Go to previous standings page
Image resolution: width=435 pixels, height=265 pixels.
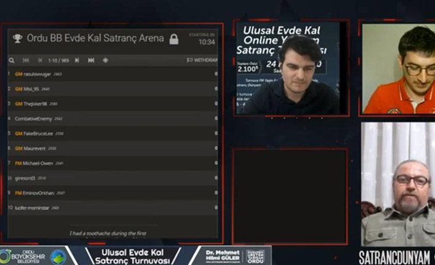click(40, 60)
